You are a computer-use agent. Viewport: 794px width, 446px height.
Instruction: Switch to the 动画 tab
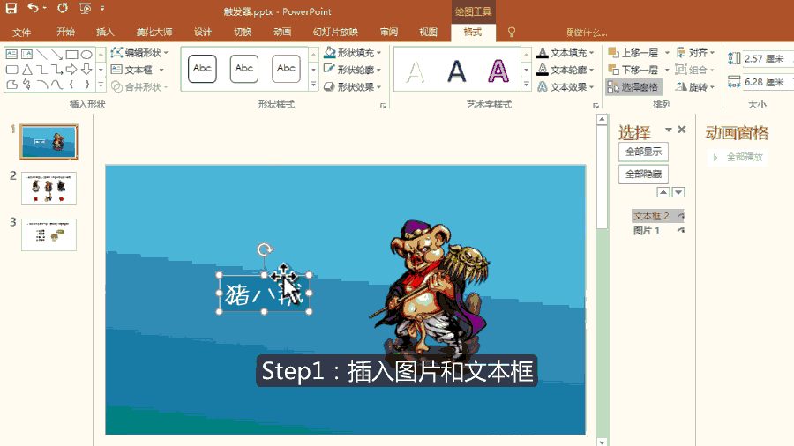pyautogui.click(x=282, y=33)
